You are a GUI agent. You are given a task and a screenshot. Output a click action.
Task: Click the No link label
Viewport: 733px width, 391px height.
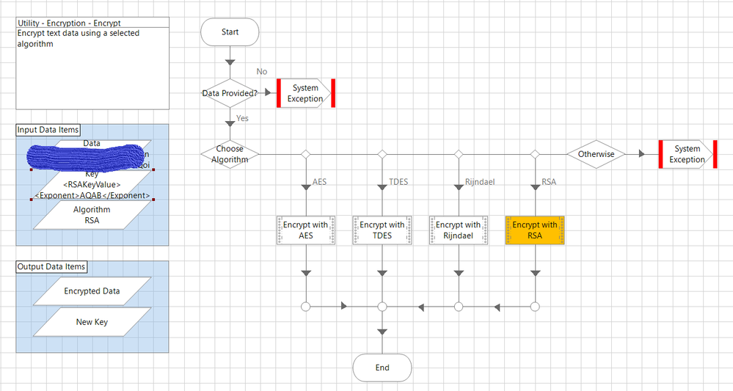262,71
